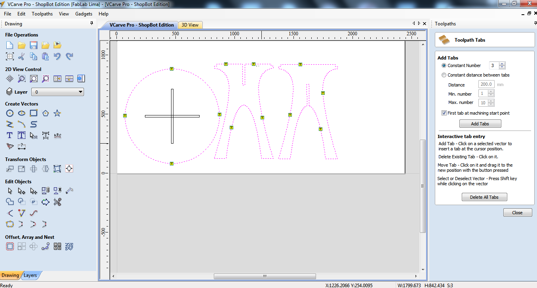Open the Align Objects tool
The image size is (537, 288).
pos(69,169)
